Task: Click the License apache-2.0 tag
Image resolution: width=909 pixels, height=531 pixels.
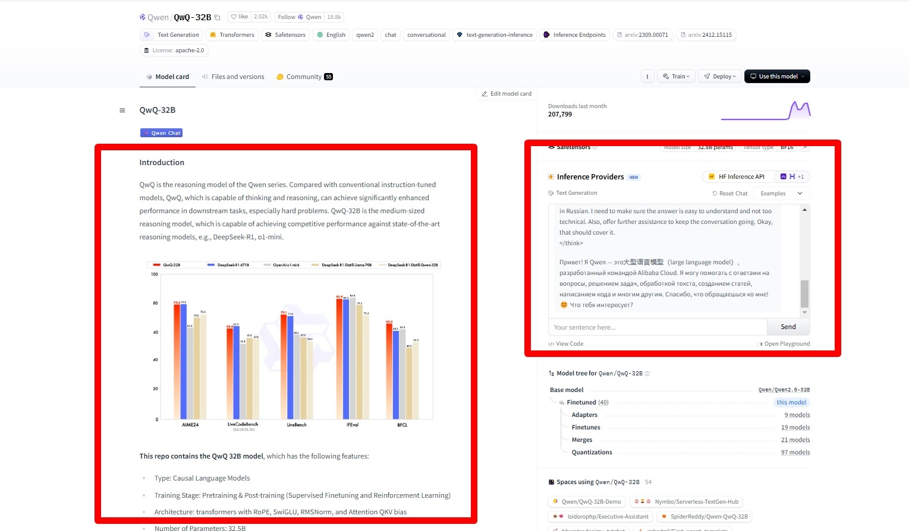Action: 174,50
